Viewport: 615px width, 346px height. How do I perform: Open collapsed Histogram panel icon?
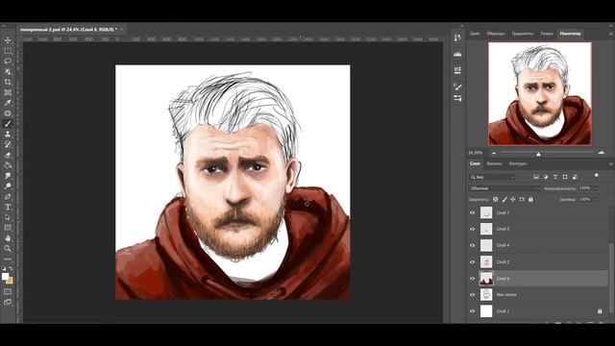[457, 54]
